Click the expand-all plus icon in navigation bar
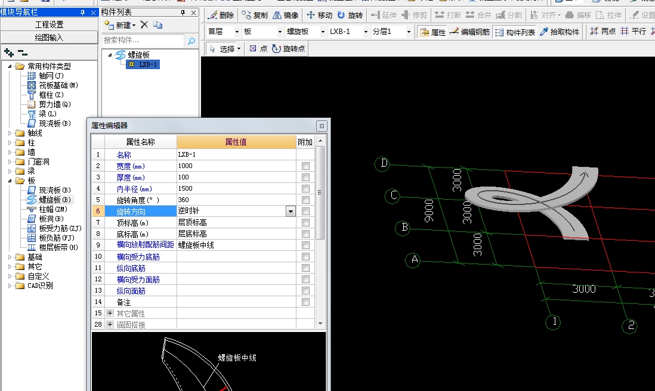 pos(9,52)
